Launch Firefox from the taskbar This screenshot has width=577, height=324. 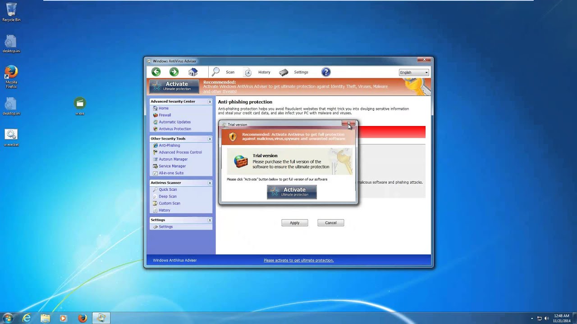coord(82,318)
